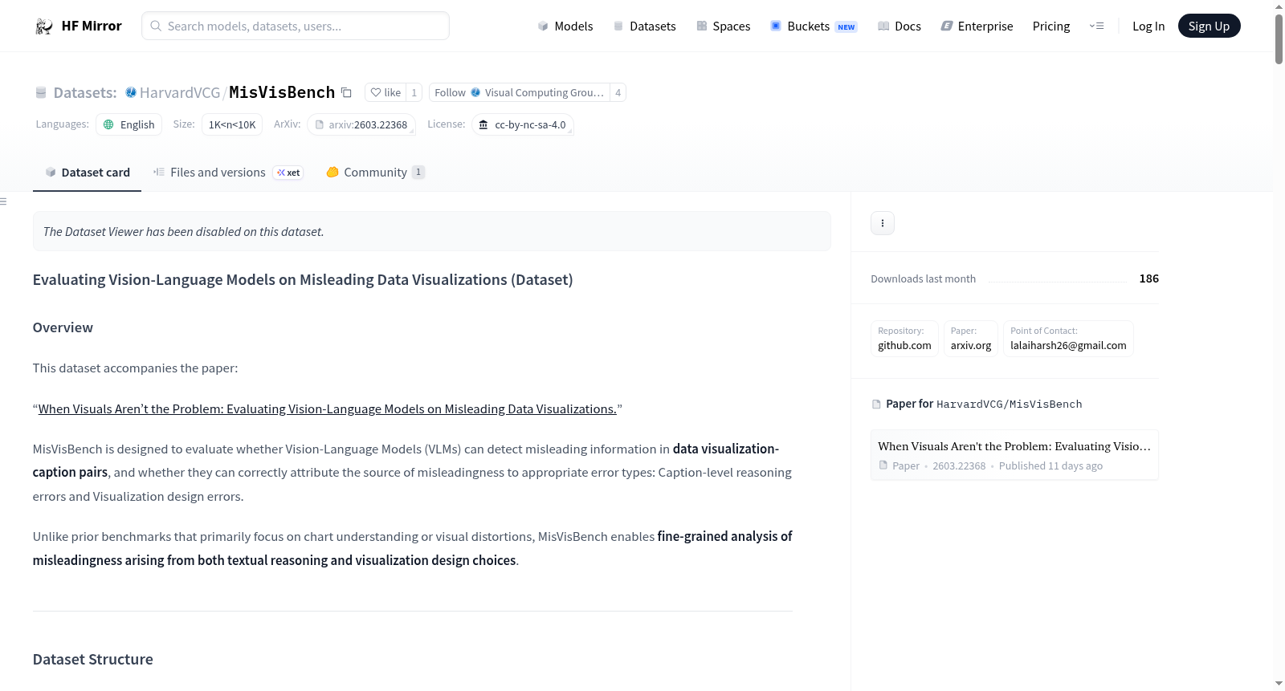Image resolution: width=1285 pixels, height=691 pixels.
Task: Open Buckets from the top navigation
Action: coord(814,26)
